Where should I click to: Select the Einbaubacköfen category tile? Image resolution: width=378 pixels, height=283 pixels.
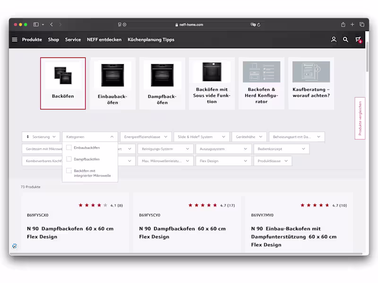[x=112, y=83]
